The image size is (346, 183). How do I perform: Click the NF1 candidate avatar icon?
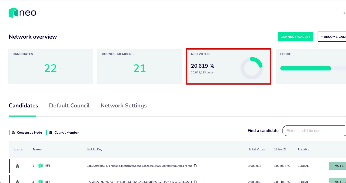point(41,165)
